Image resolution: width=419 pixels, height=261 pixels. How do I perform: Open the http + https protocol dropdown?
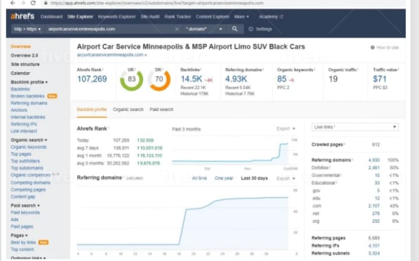pos(26,28)
